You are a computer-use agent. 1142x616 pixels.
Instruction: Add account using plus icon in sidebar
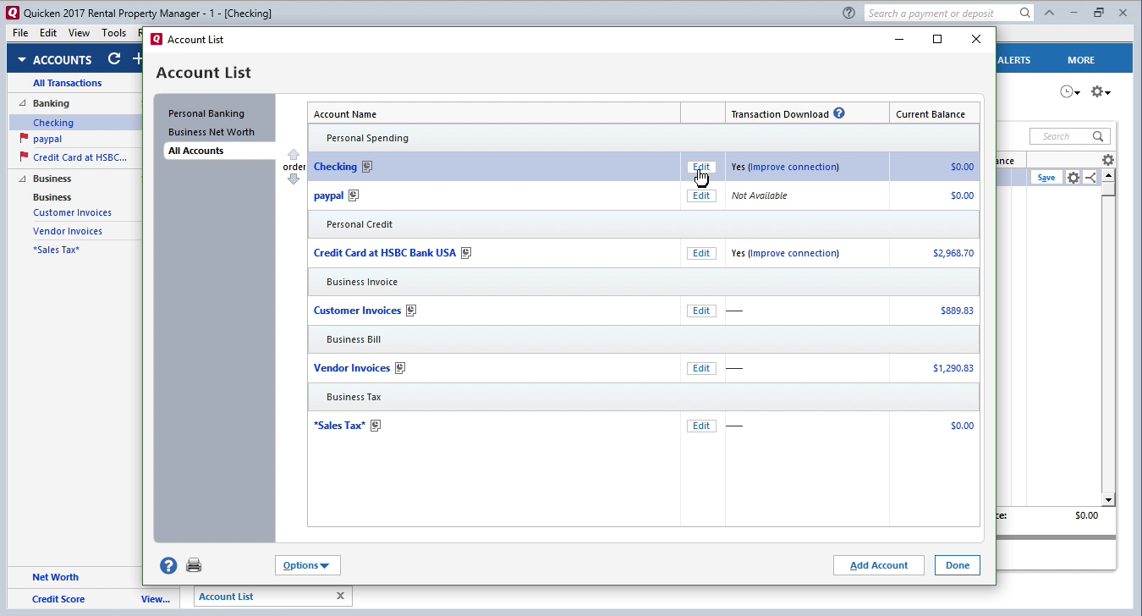click(x=137, y=59)
